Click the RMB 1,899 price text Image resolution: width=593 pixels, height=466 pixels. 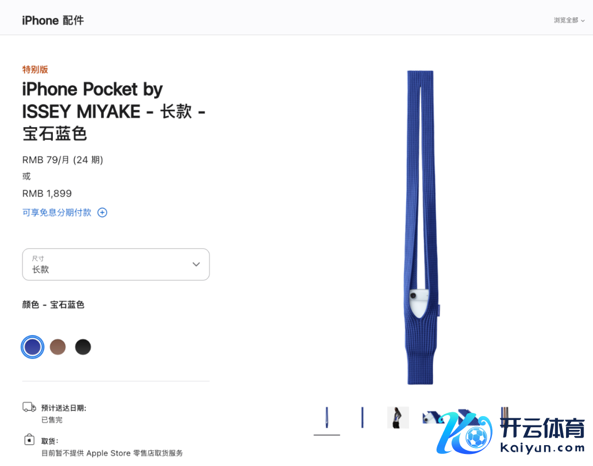click(x=47, y=194)
